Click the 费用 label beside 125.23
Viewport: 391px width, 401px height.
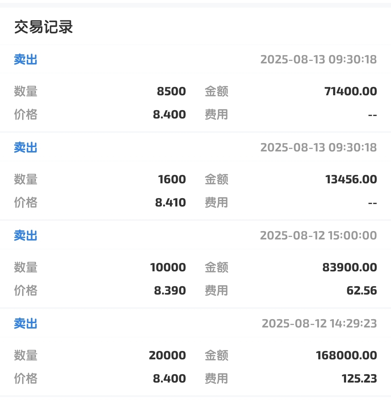coord(216,379)
